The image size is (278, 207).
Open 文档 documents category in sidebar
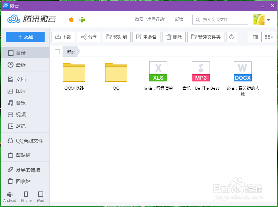(x=25, y=79)
